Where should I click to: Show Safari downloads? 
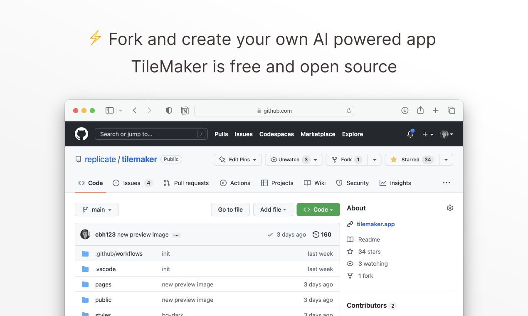(405, 110)
